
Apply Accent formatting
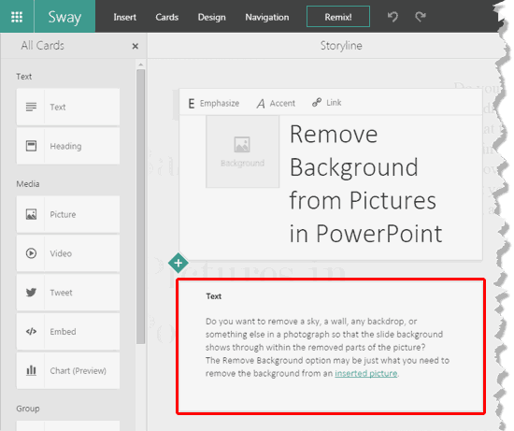click(x=276, y=104)
